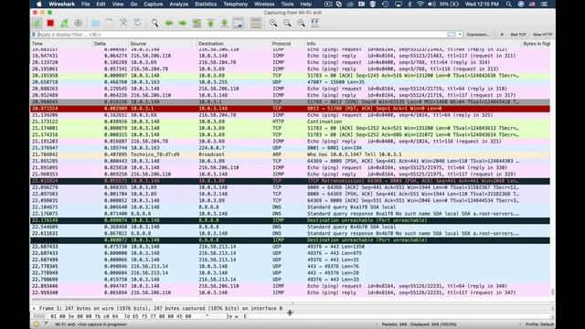This screenshot has height=329, width=585.
Task: Open the volume control in menu bar
Action: pos(431,4)
